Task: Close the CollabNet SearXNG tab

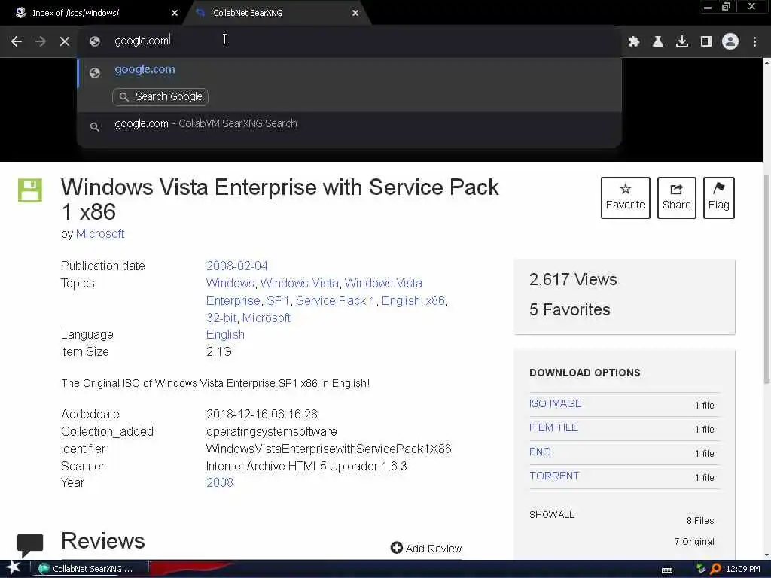Action: pos(355,13)
